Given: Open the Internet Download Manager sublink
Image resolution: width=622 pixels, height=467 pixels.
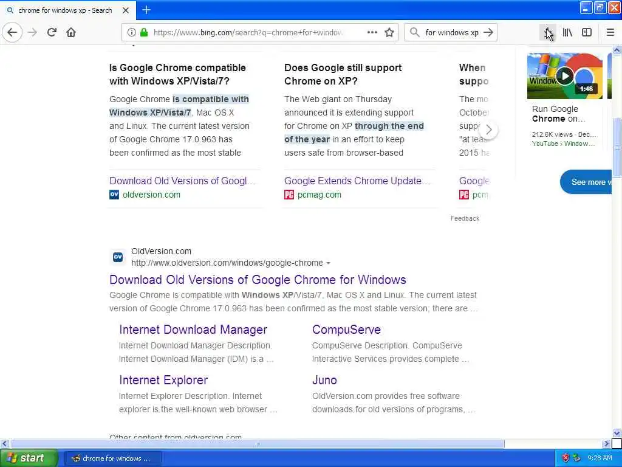Looking at the screenshot, I should tap(193, 330).
